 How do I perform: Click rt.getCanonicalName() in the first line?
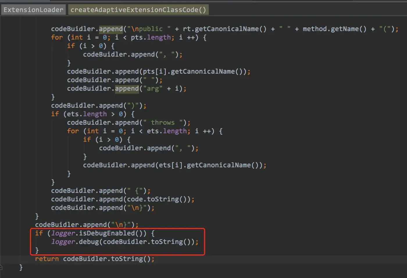pos(224,29)
